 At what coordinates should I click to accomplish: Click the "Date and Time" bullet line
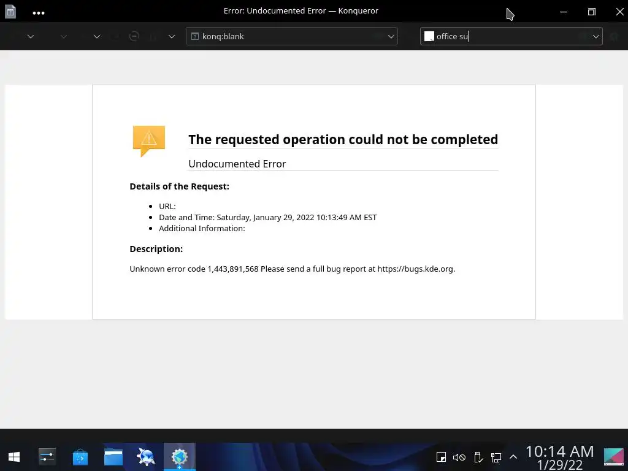(x=267, y=218)
